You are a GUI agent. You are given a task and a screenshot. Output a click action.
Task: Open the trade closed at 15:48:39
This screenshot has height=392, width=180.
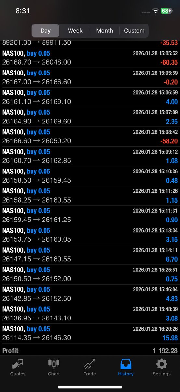coord(90,314)
